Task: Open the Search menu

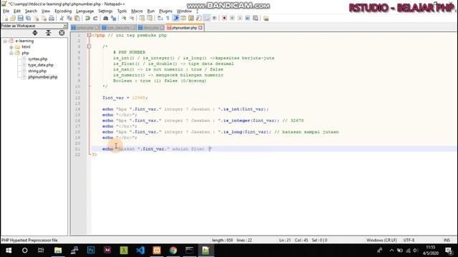Action: coord(31,11)
